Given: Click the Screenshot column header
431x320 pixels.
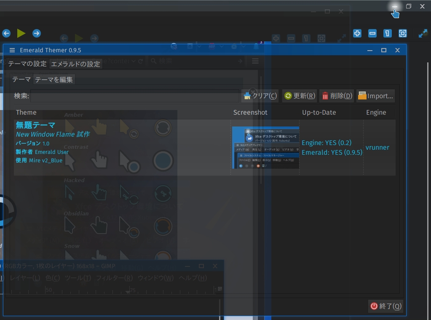Looking at the screenshot, I should 250,112.
